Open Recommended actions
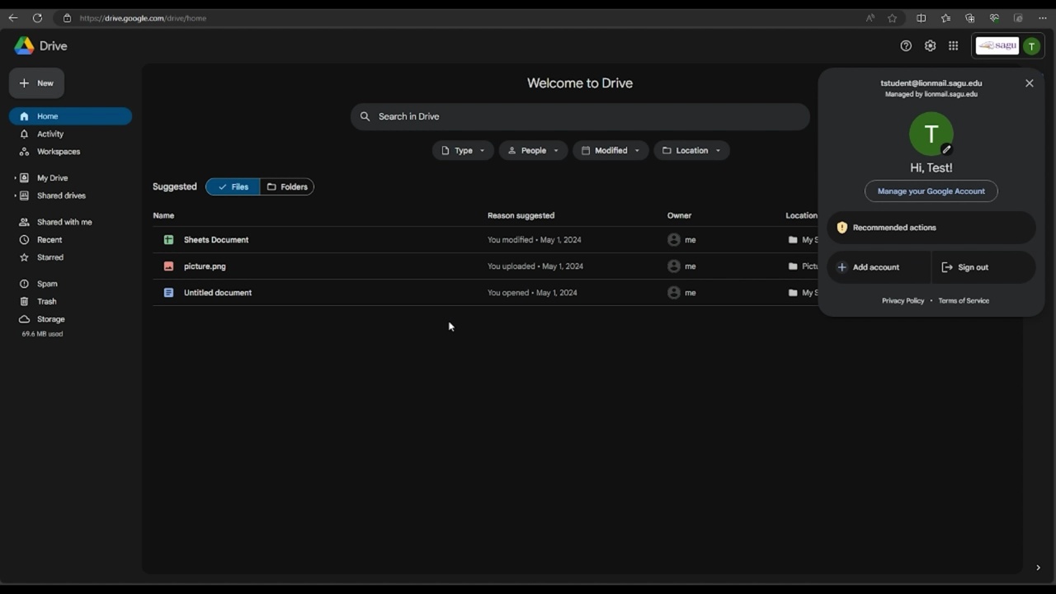Image resolution: width=1056 pixels, height=594 pixels. (x=931, y=228)
